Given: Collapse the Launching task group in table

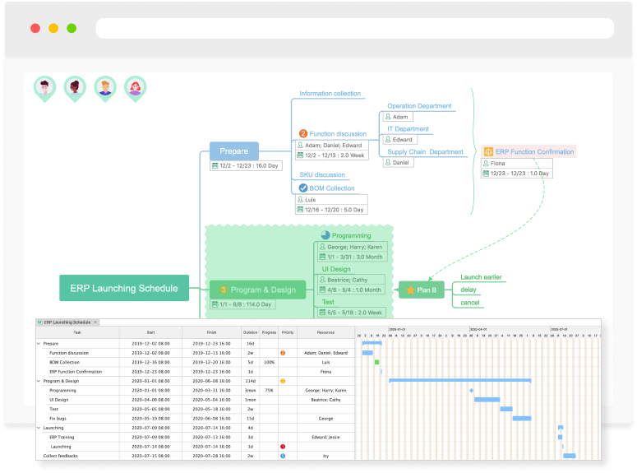Looking at the screenshot, I should (39, 428).
